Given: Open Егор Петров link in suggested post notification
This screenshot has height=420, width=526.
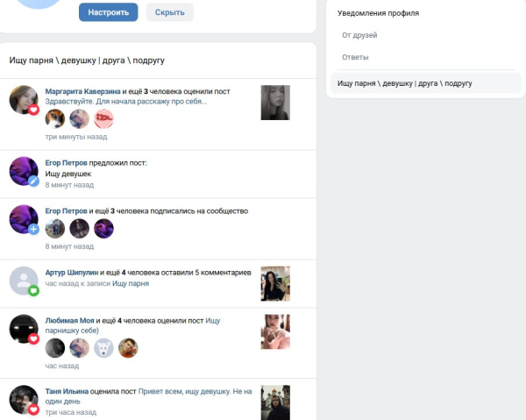Looking at the screenshot, I should [66, 163].
